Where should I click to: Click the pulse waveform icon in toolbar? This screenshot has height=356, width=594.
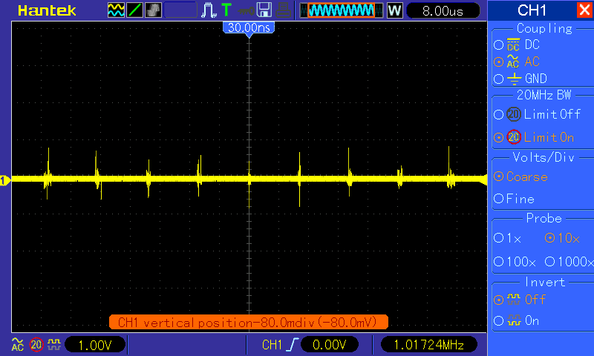coord(209,10)
